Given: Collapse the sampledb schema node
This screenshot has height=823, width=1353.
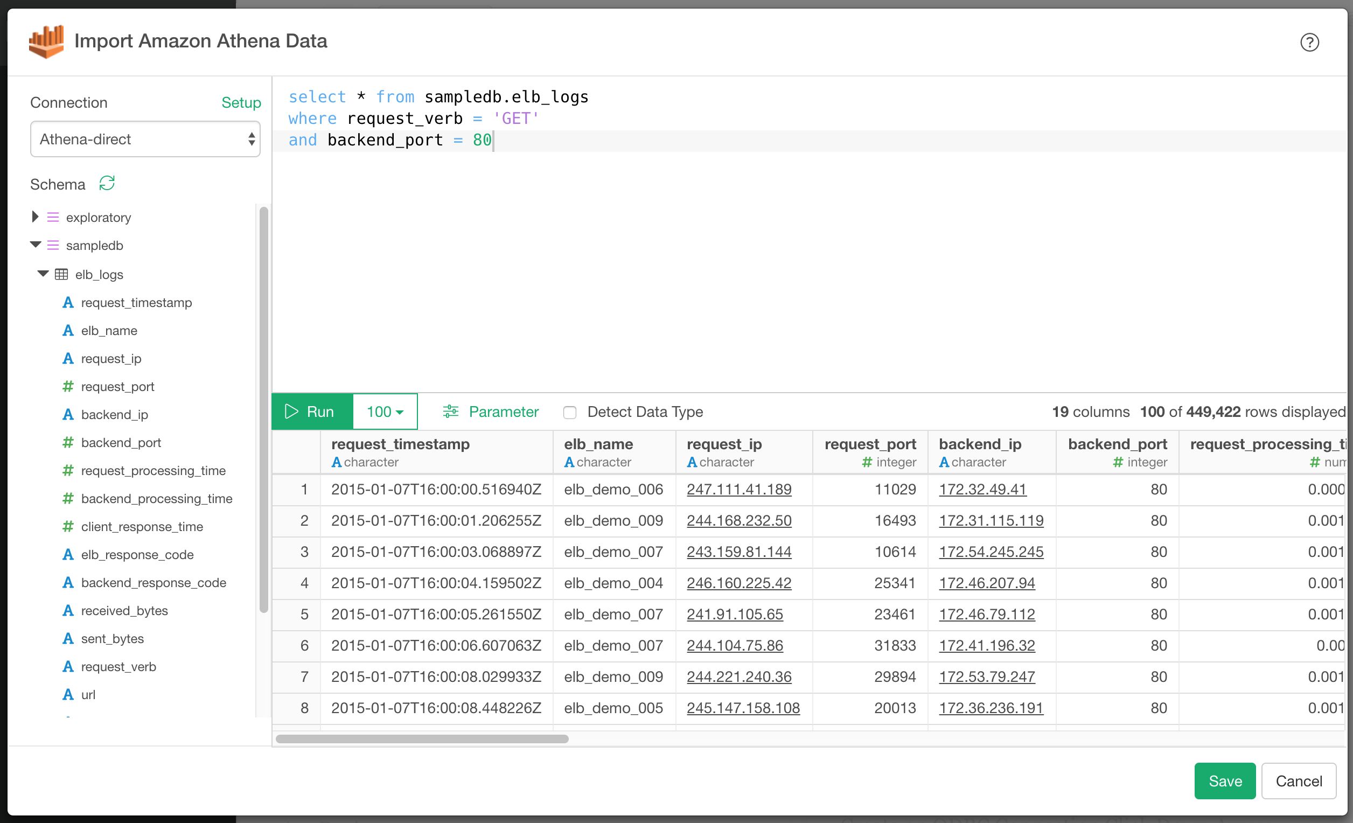Looking at the screenshot, I should point(36,245).
